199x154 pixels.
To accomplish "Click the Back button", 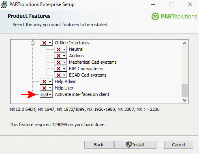I will pyautogui.click(x=99, y=145).
